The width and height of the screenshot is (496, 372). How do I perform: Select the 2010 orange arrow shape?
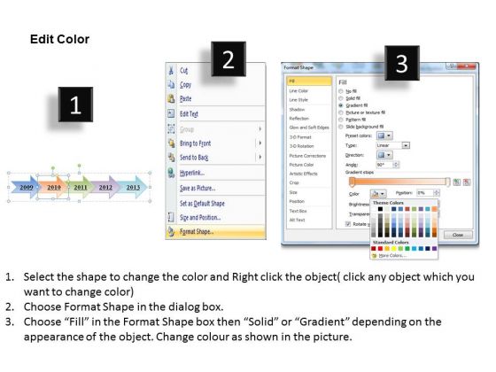point(53,187)
